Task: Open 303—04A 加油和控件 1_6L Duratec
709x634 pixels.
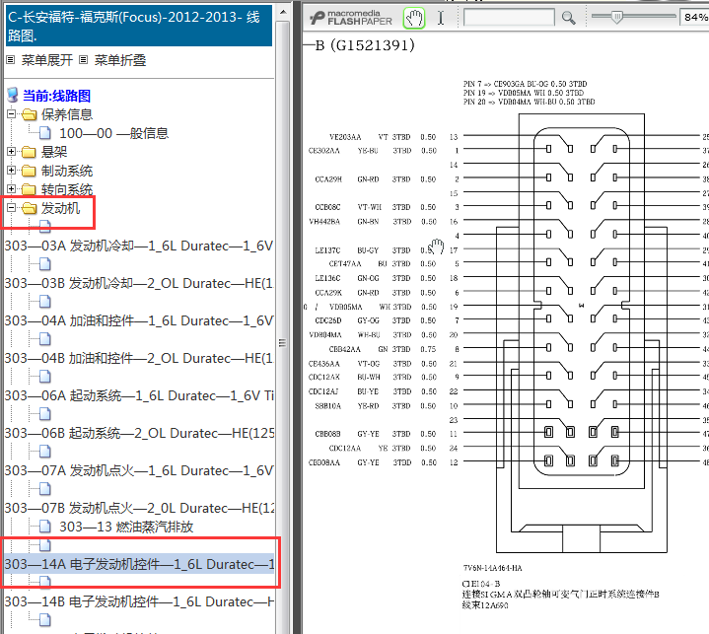Action: (139, 321)
